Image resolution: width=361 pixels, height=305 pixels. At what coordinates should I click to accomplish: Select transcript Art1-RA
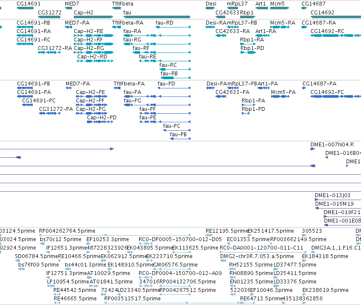pyautogui.click(x=263, y=36)
